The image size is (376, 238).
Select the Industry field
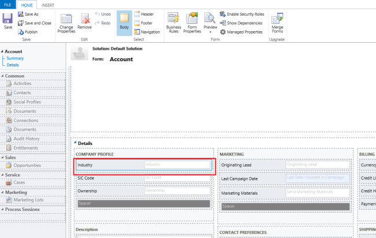pyautogui.click(x=144, y=165)
